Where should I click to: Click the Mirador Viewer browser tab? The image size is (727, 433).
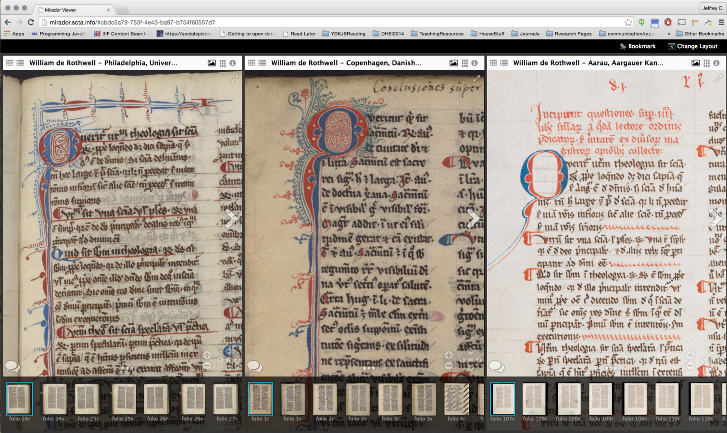point(75,10)
